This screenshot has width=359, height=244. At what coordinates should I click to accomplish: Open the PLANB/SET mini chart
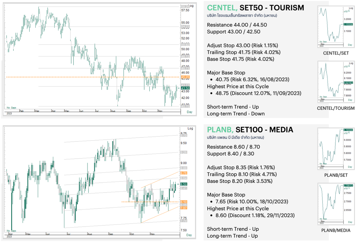(x=336, y=149)
